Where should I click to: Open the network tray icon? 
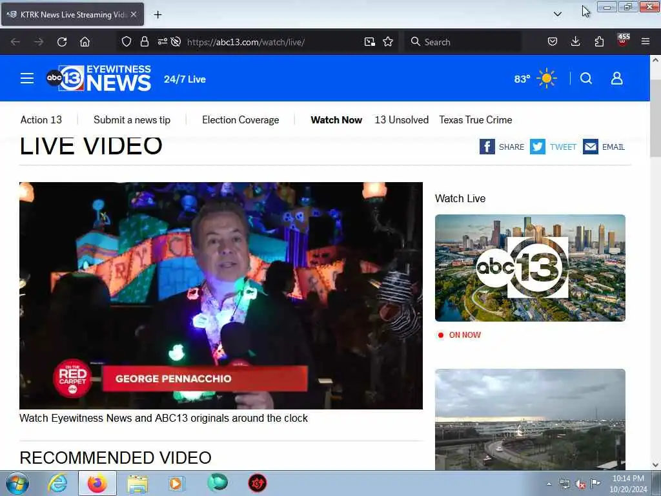(564, 484)
